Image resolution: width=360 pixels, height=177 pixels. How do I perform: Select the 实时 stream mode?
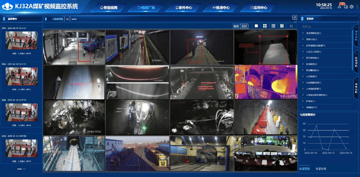click(x=244, y=26)
